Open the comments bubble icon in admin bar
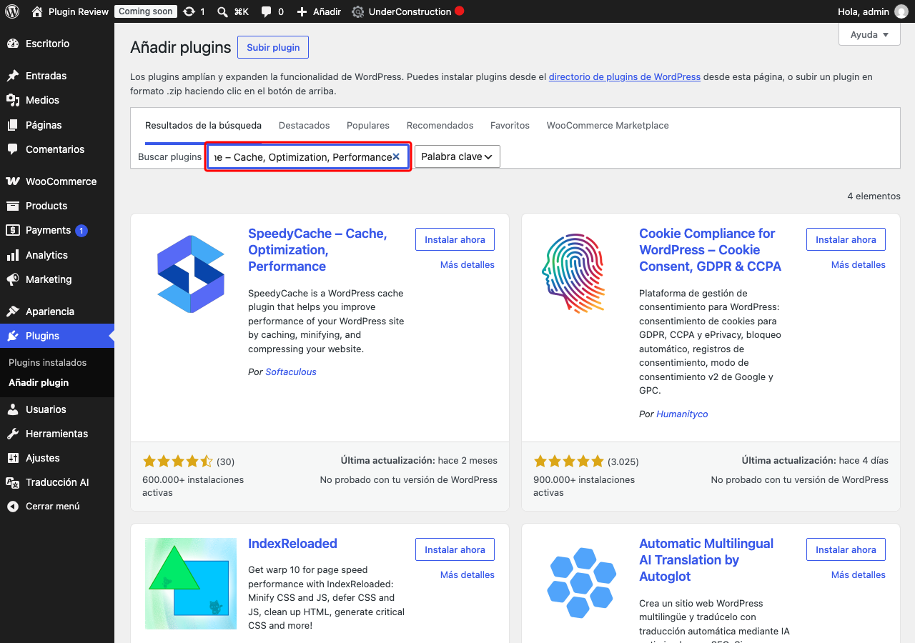 point(266,11)
